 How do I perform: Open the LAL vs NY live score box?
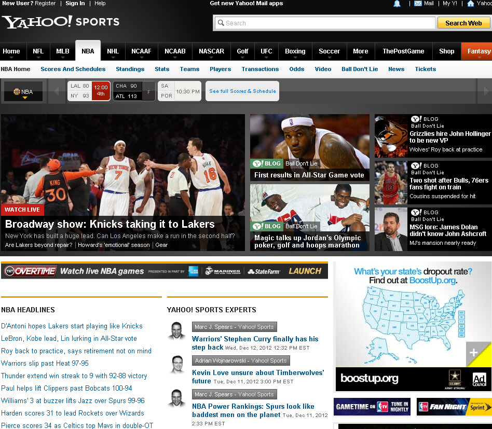click(x=89, y=91)
